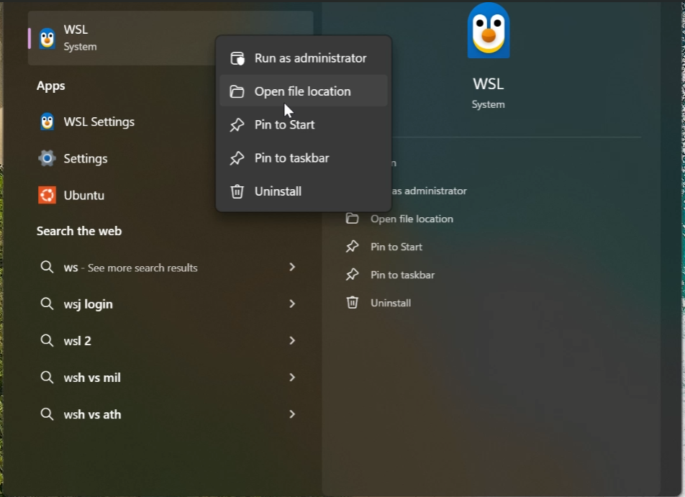
Task: Click Pin to taskbar in the preview pane
Action: [402, 275]
